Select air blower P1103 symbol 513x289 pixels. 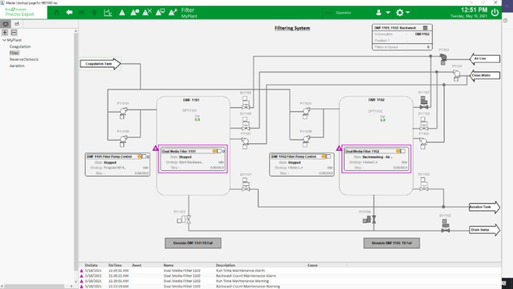click(x=443, y=59)
